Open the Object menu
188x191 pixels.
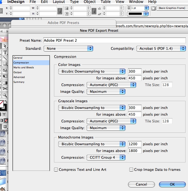point(90,2)
